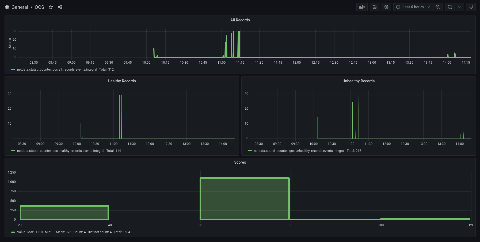Screen dimensions: 480x242
Task: Click the QCS dashboard title link
Action: [39, 7]
